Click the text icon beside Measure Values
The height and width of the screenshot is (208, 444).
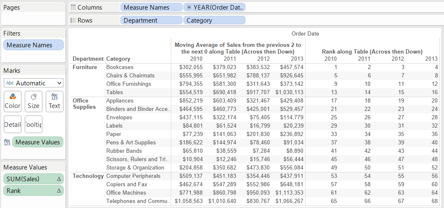[7, 142]
